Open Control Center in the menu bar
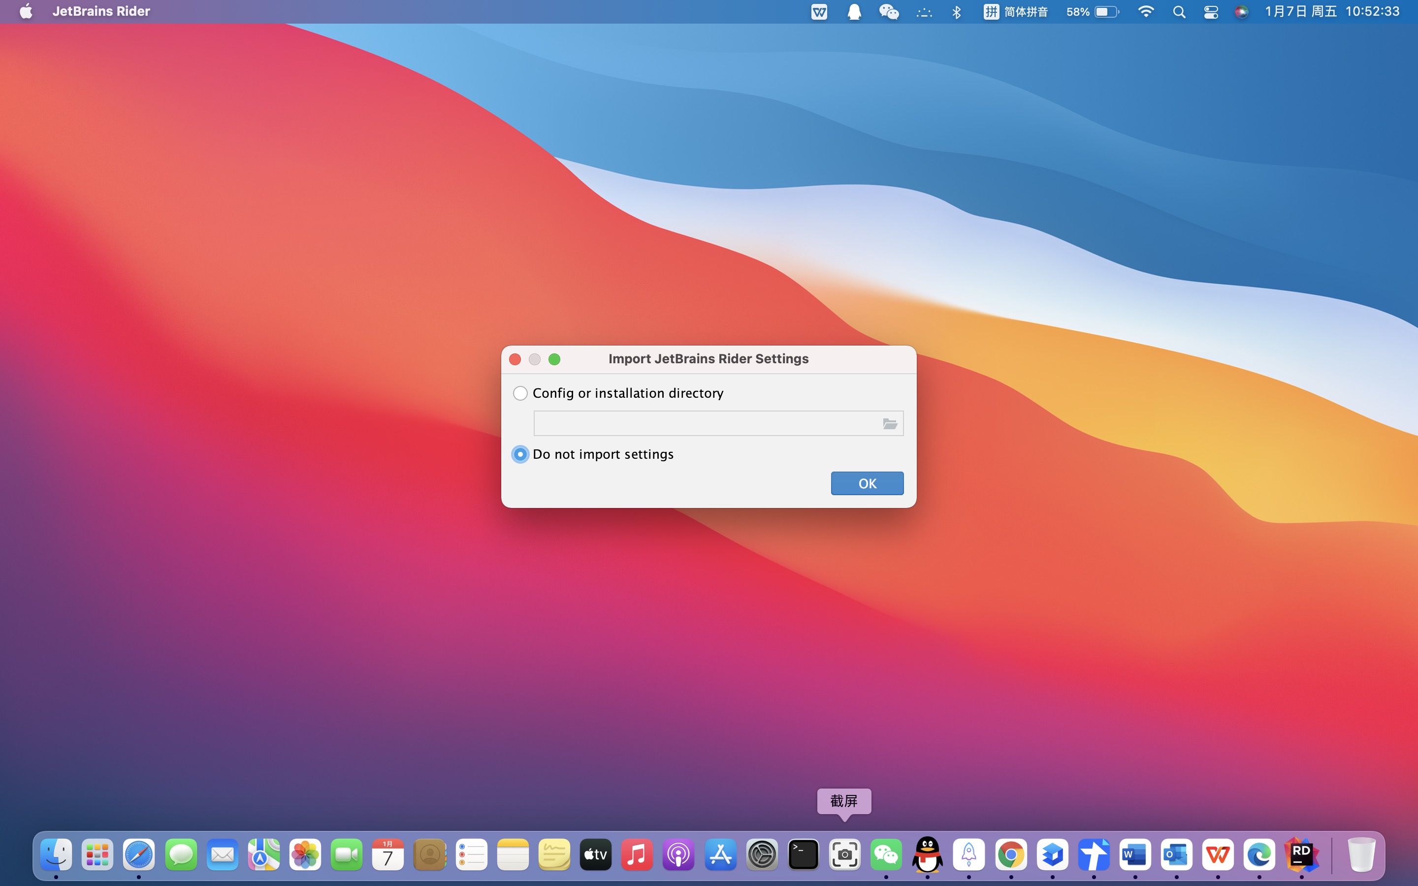Image resolution: width=1418 pixels, height=886 pixels. (1211, 12)
